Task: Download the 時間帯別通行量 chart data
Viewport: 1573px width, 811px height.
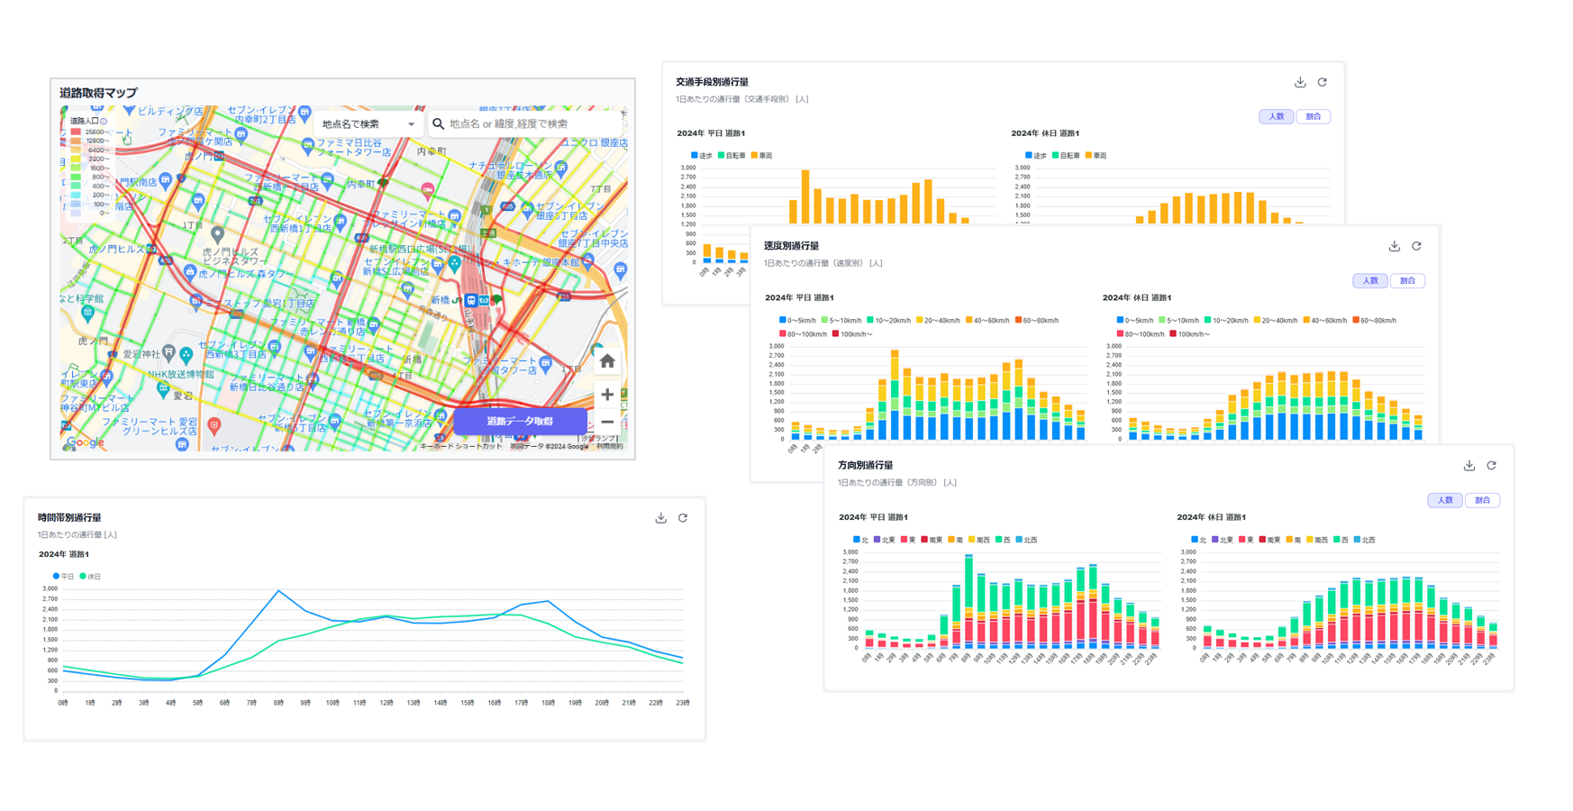Action: click(660, 517)
